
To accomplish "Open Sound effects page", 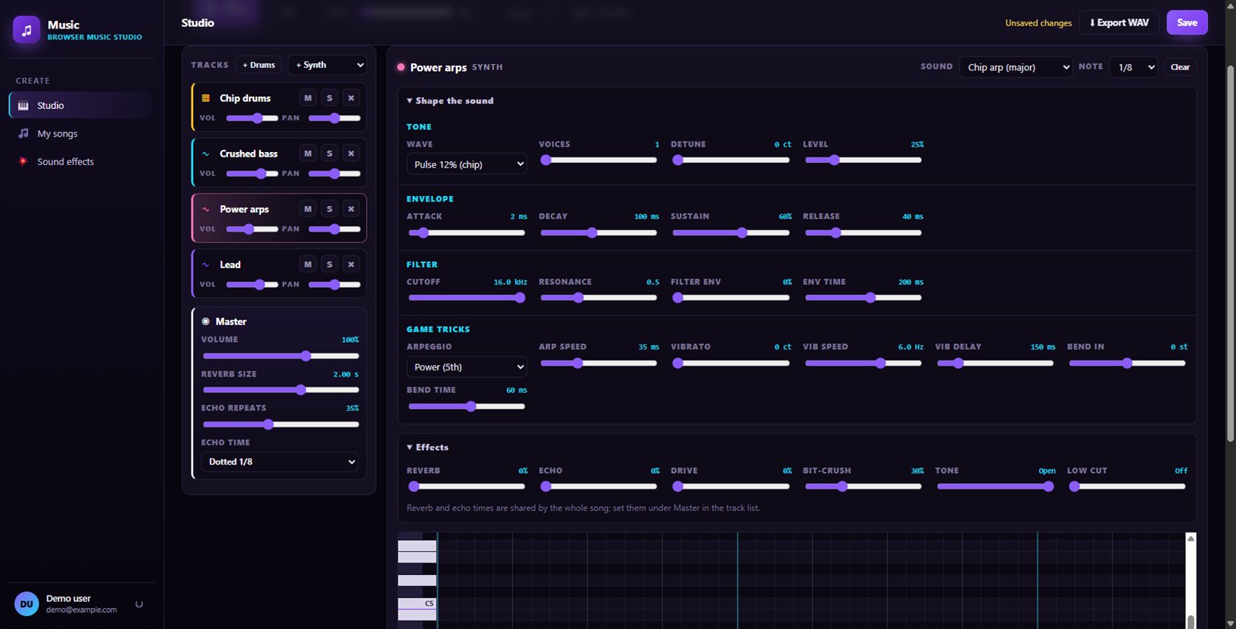I will pos(80,161).
